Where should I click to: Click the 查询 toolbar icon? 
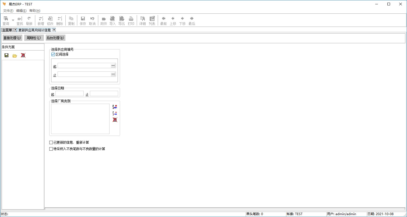(6, 20)
